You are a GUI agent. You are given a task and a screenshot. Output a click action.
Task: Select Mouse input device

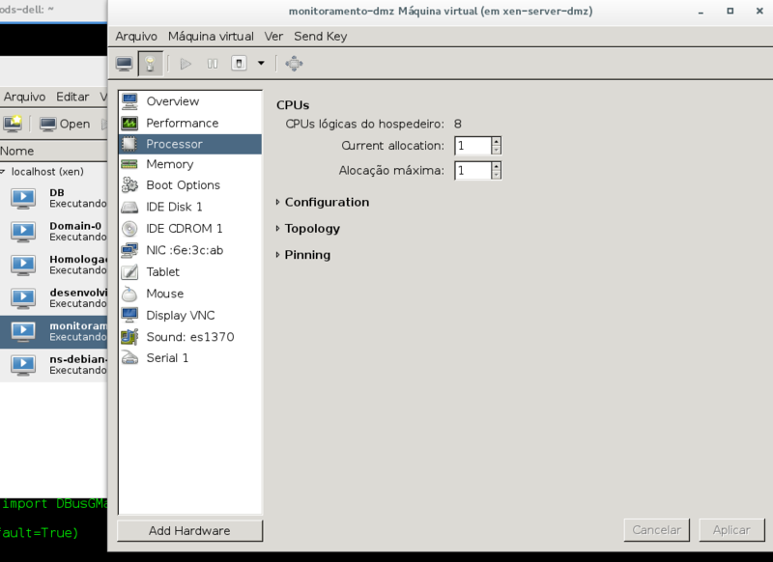click(x=190, y=294)
